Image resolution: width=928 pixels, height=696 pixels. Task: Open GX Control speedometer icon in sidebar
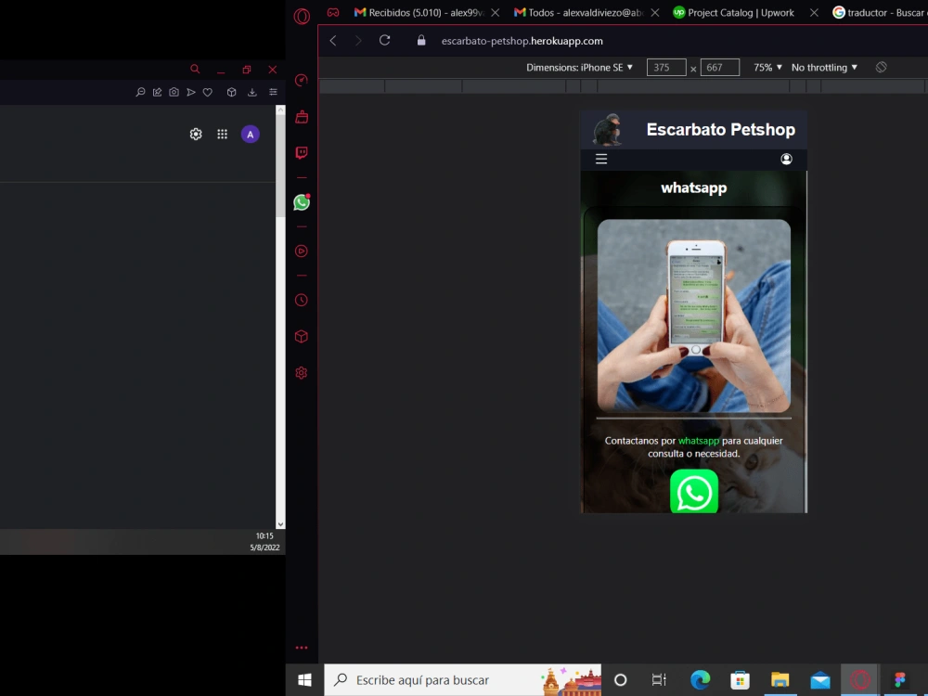[302, 80]
